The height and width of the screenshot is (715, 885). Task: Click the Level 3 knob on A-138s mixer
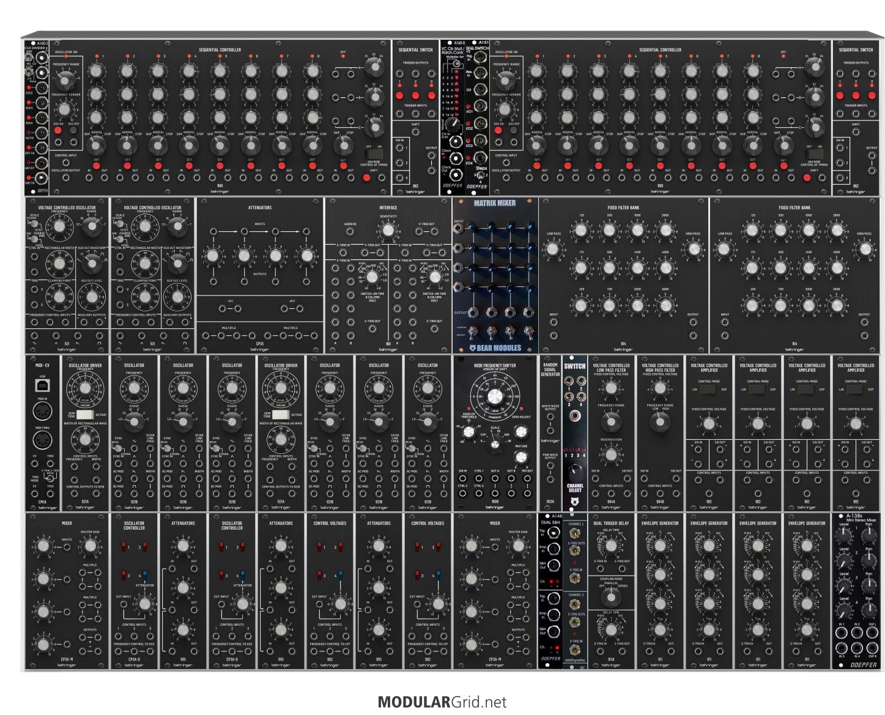pyautogui.click(x=844, y=585)
